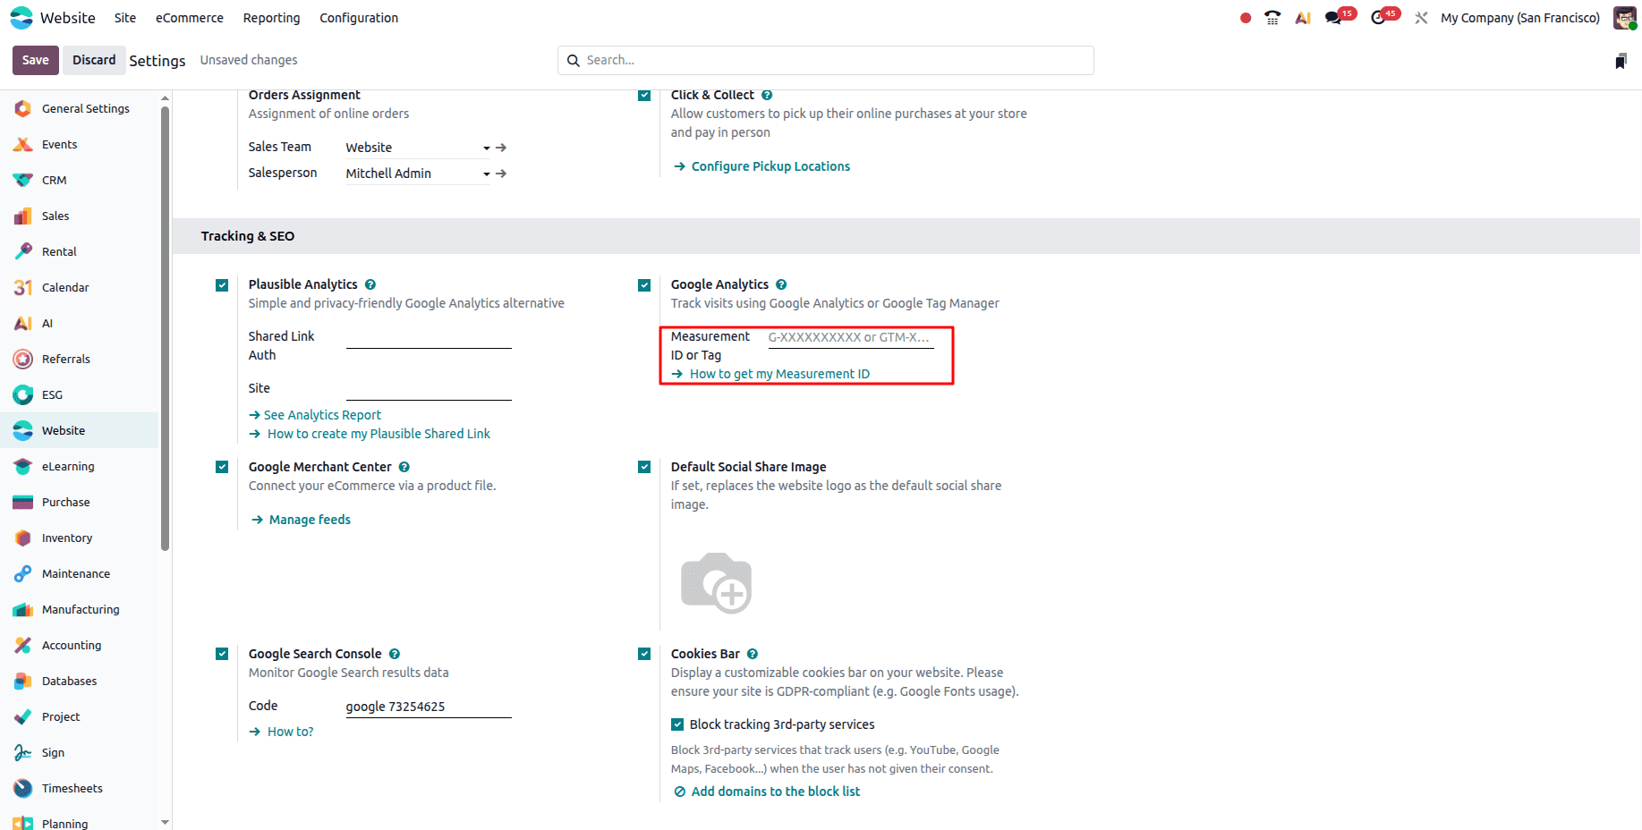This screenshot has width=1642, height=830.
Task: Open the Configuration menu
Action: [359, 18]
